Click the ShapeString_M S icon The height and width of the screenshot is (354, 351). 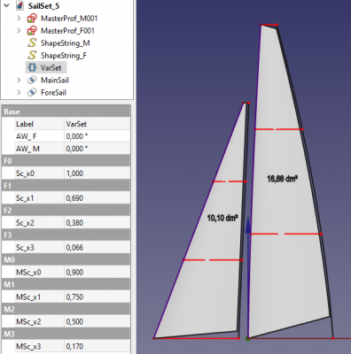click(x=32, y=42)
